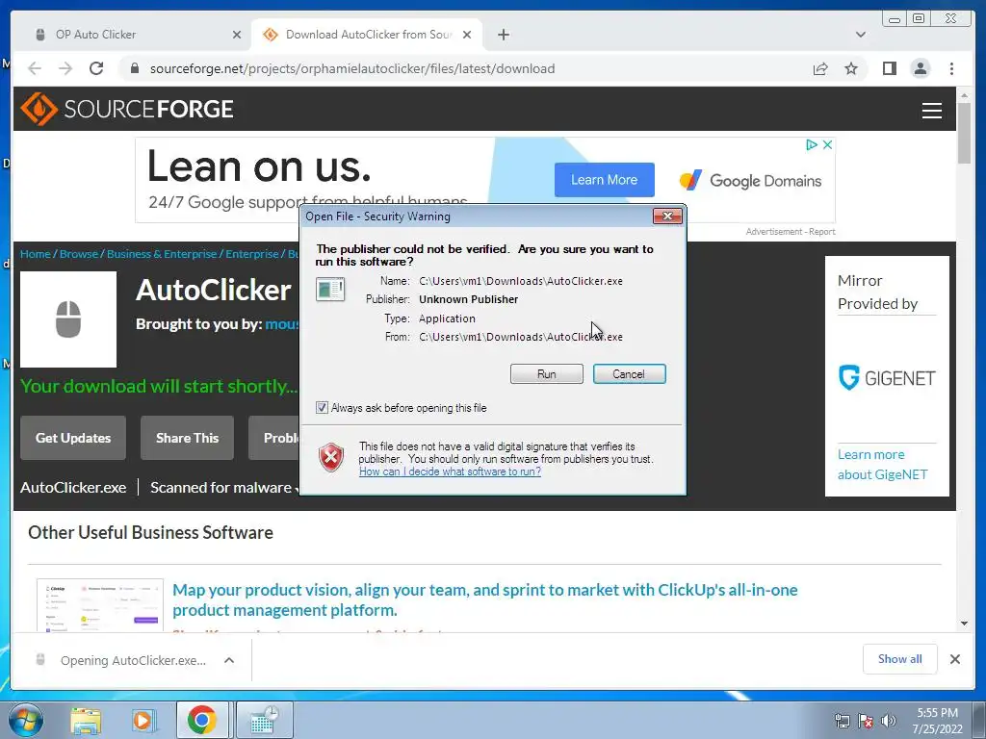Click the calendar-clock program taskbar icon
The height and width of the screenshot is (739, 986).
pos(265,721)
